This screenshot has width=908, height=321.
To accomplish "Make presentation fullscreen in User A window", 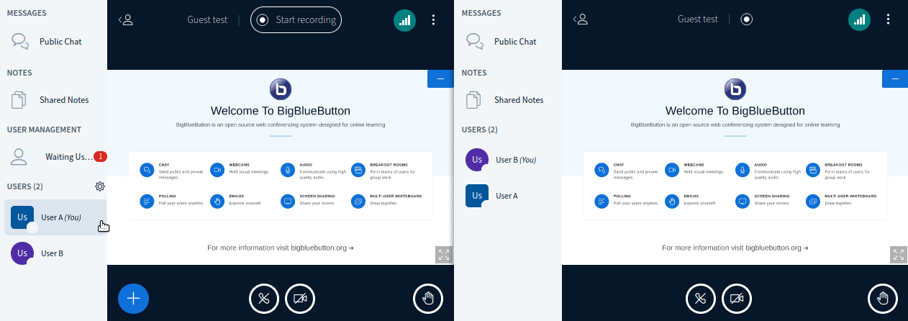I will pos(444,254).
